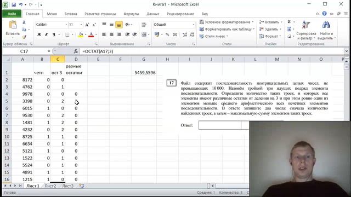Switch to the Формулы ribbon tab
The width and height of the screenshot is (351, 197).
[132, 14]
